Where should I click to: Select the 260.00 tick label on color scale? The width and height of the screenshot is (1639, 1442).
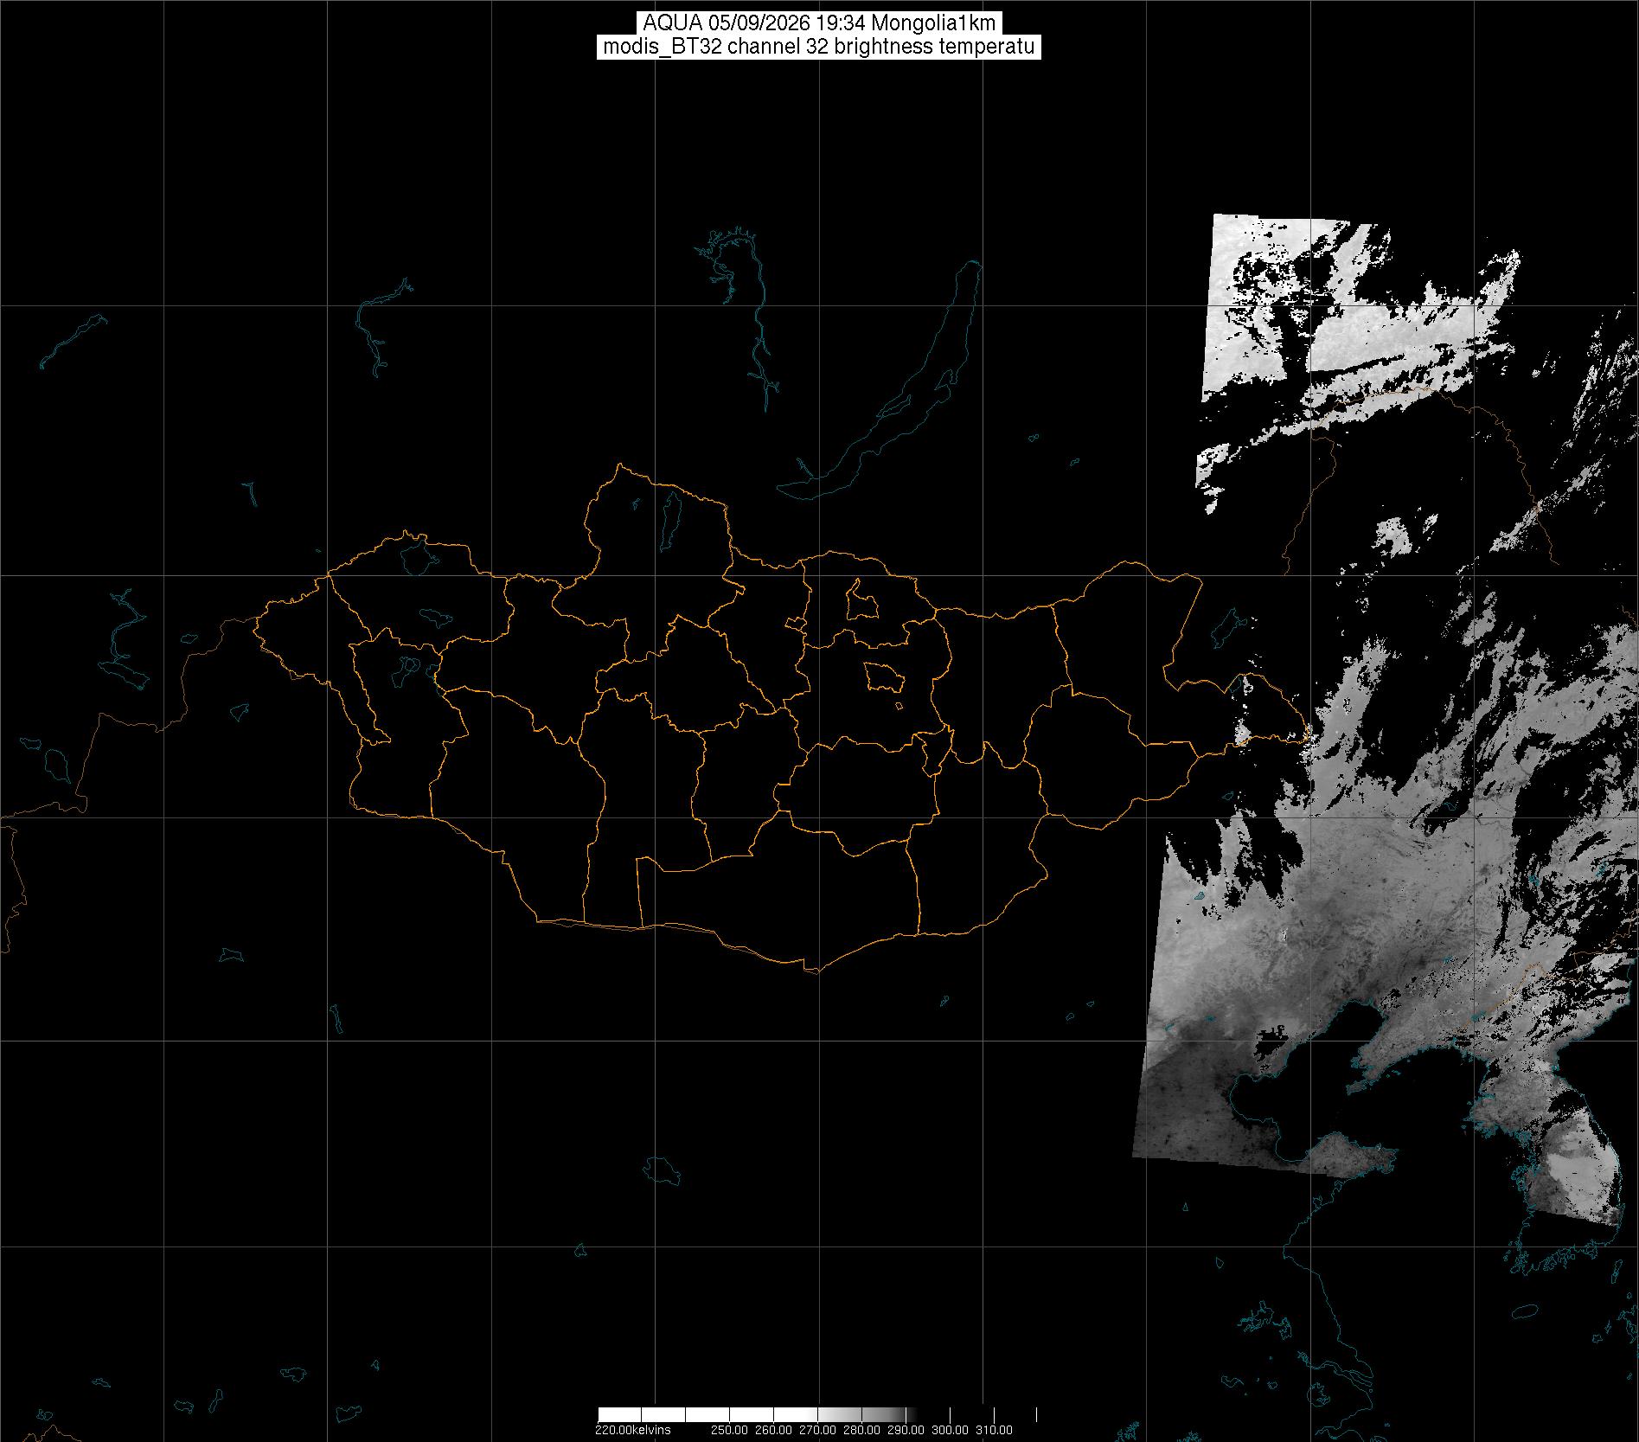click(x=775, y=1430)
